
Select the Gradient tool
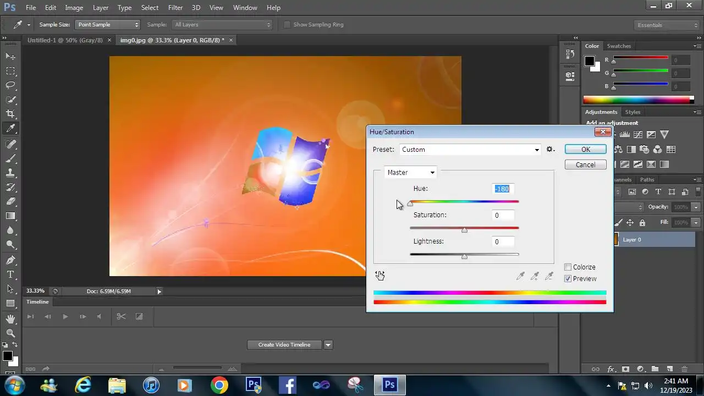pyautogui.click(x=10, y=216)
